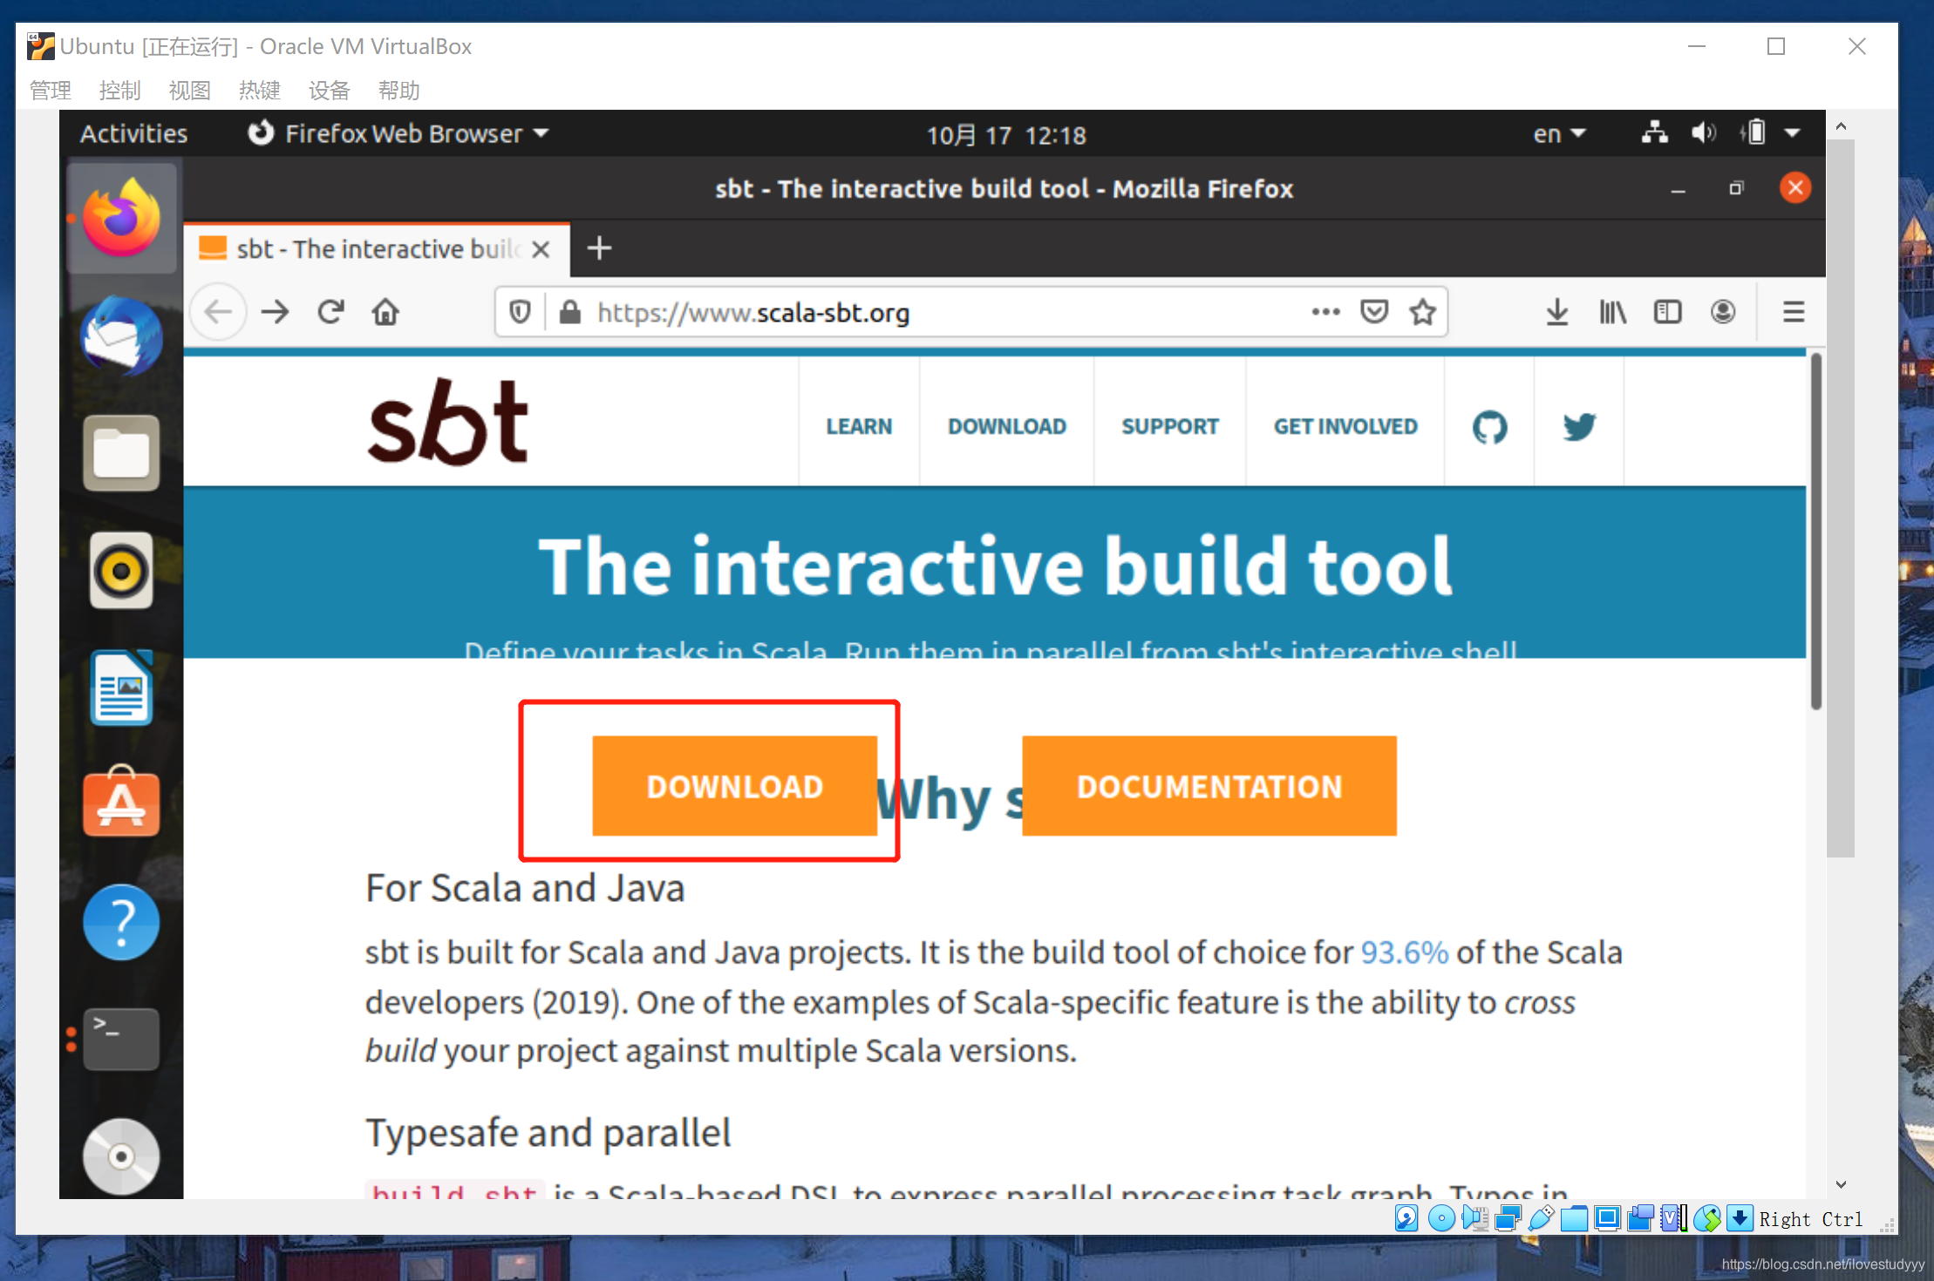Image resolution: width=1934 pixels, height=1281 pixels.
Task: Open the Help icon in dock
Action: [x=121, y=922]
